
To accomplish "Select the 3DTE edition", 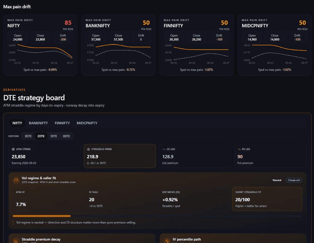I will click(28, 136).
